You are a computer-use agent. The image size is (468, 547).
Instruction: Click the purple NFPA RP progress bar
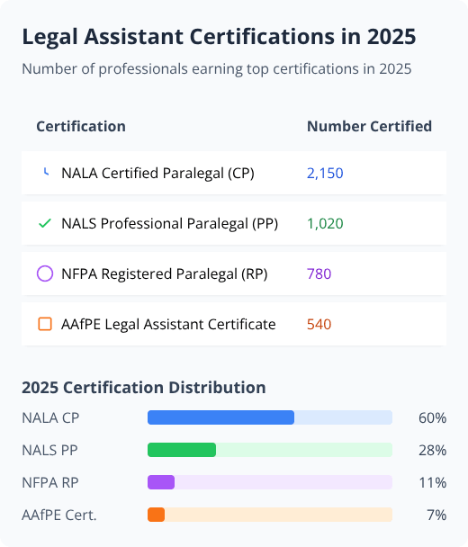pos(270,482)
